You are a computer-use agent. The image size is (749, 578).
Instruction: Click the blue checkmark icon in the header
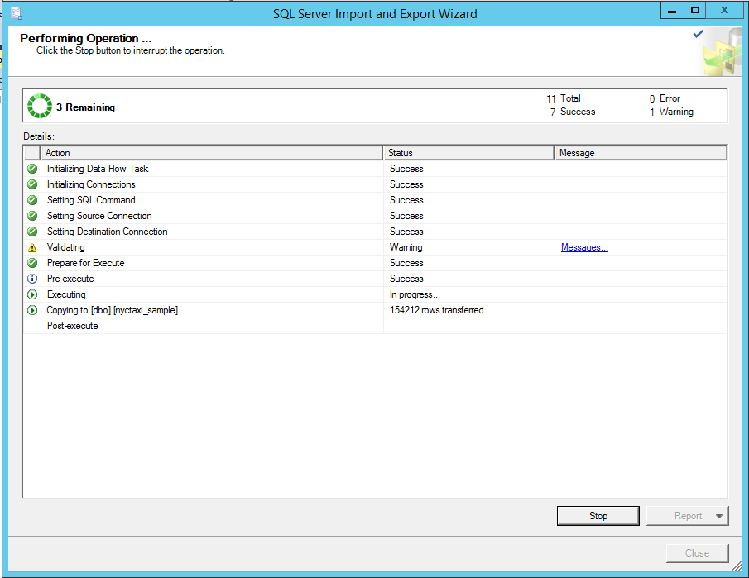pyautogui.click(x=699, y=34)
